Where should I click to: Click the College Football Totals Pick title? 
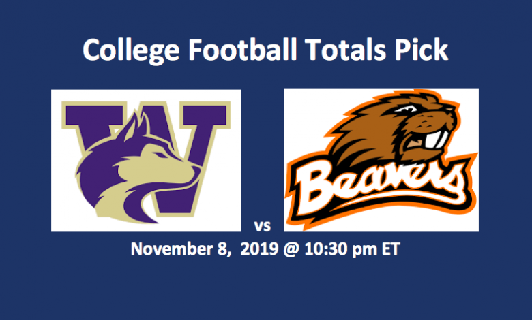coord(266,50)
